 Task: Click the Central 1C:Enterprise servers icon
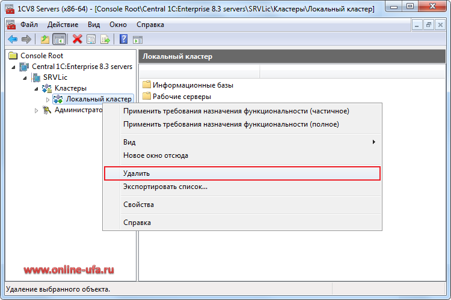pyautogui.click(x=24, y=67)
